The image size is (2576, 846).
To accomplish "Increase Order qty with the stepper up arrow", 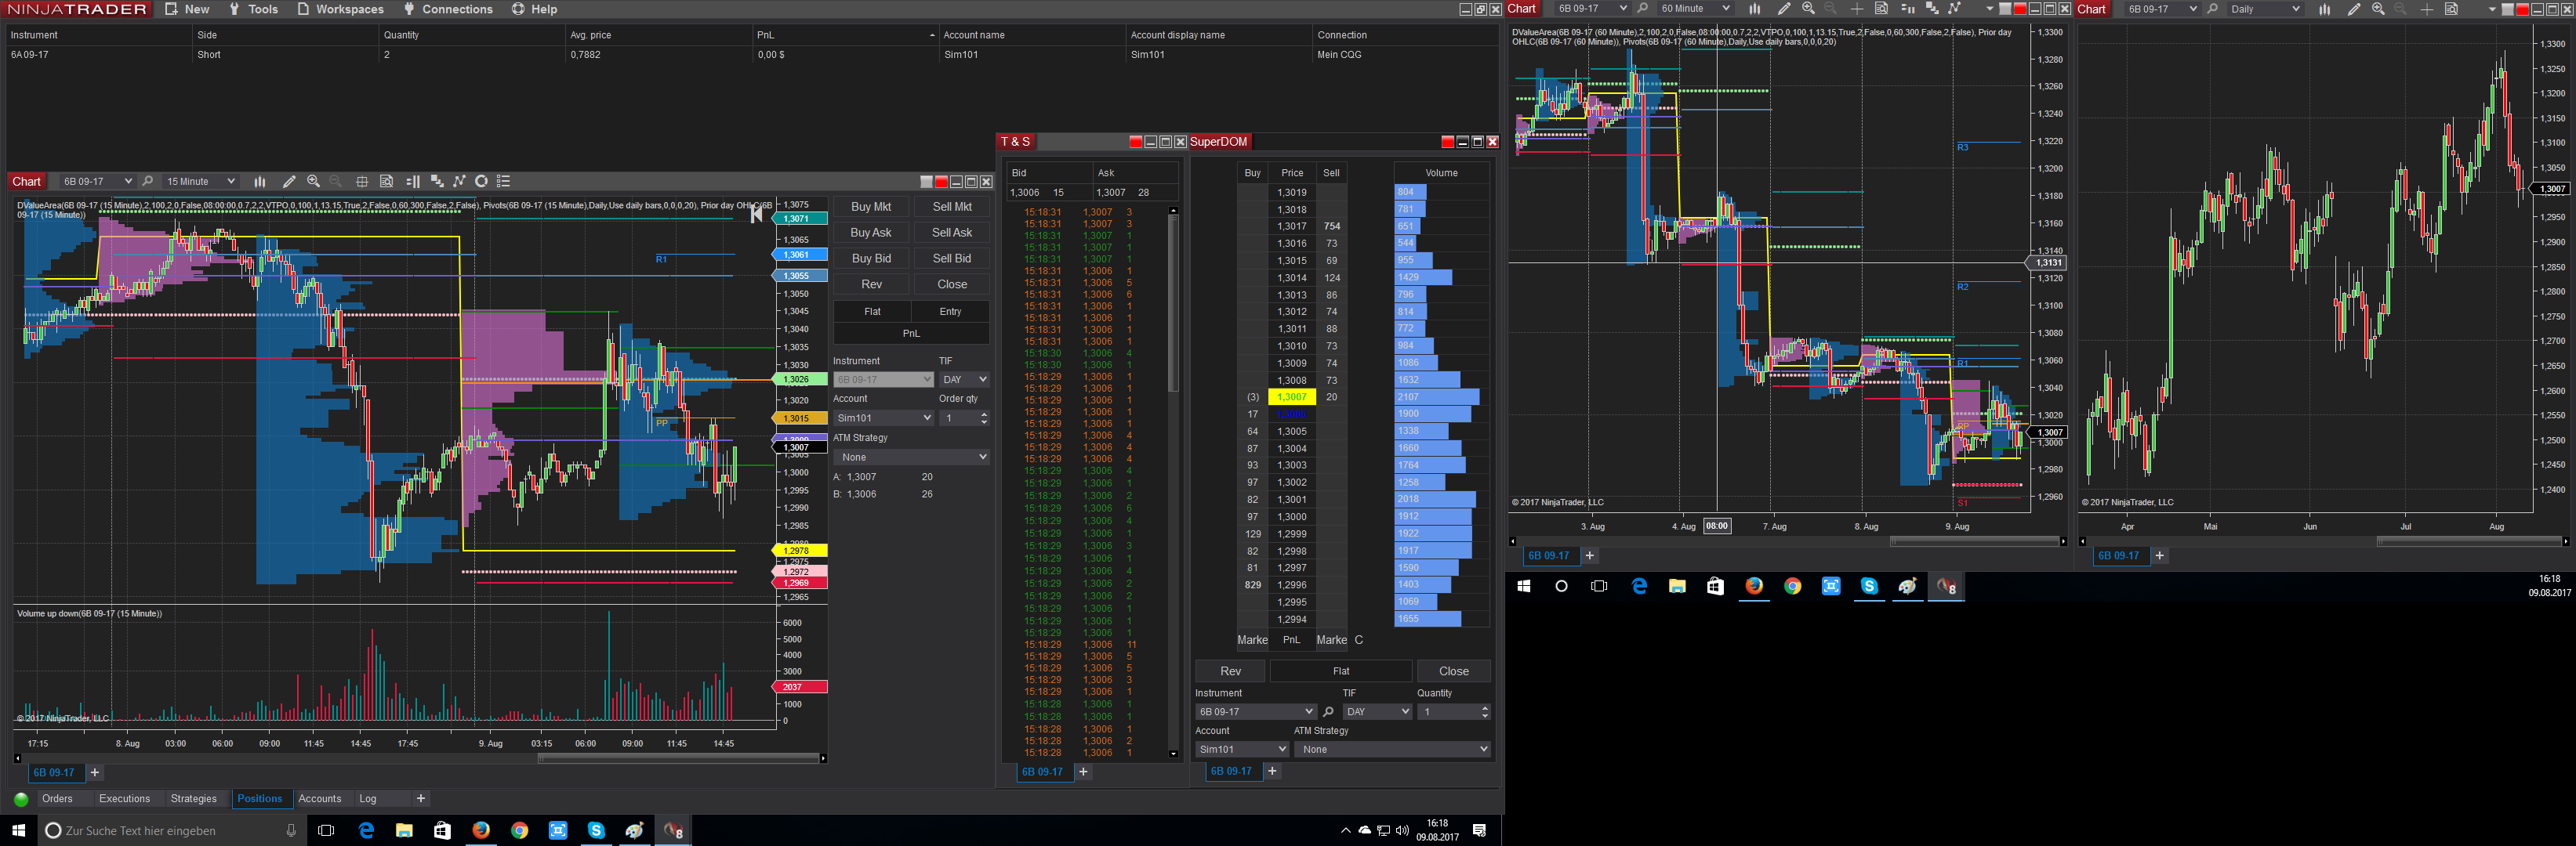I will [x=984, y=414].
